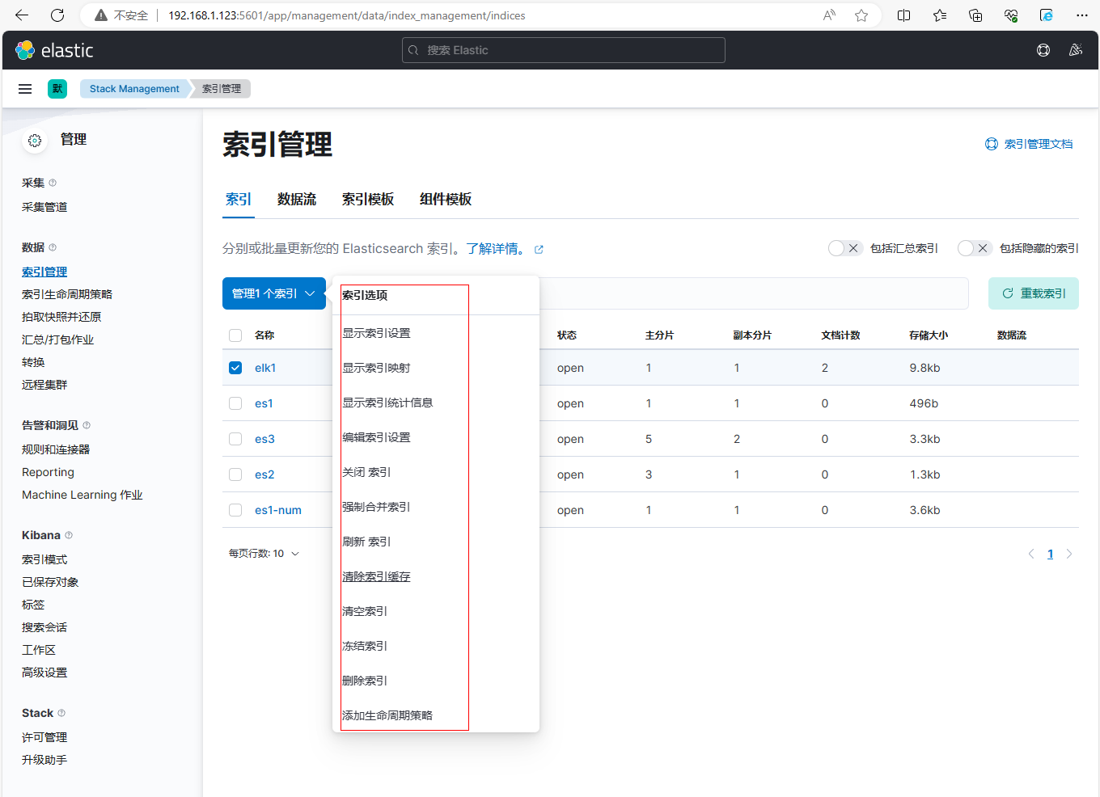1100x797 pixels.
Task: Expand the 管理1个索引 dropdown button
Action: point(273,293)
